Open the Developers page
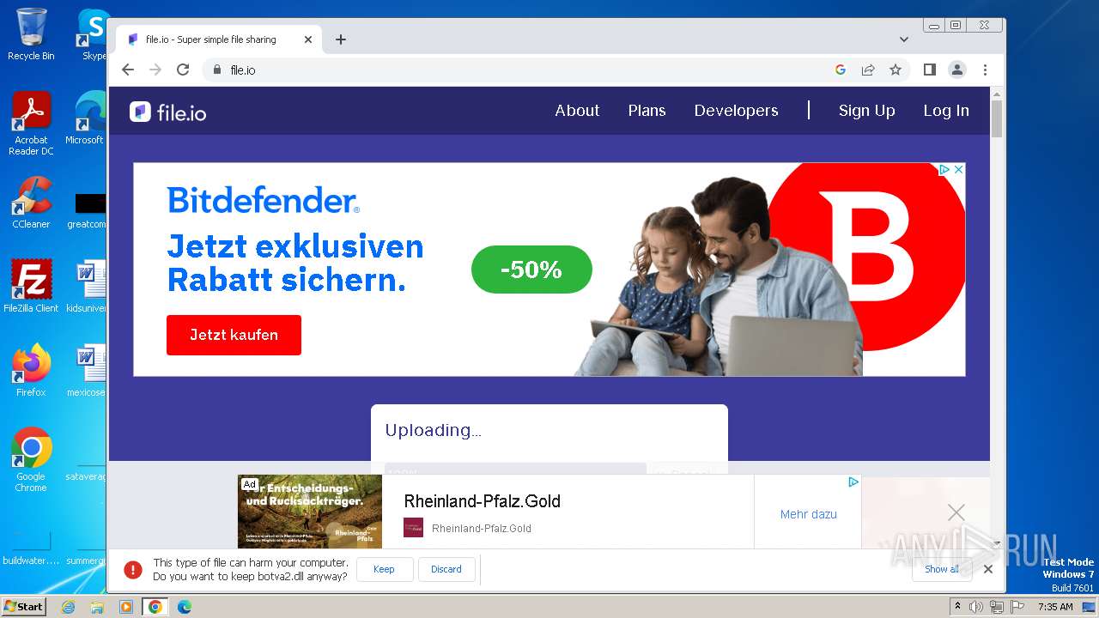Viewport: 1099px width, 618px height. pos(736,111)
